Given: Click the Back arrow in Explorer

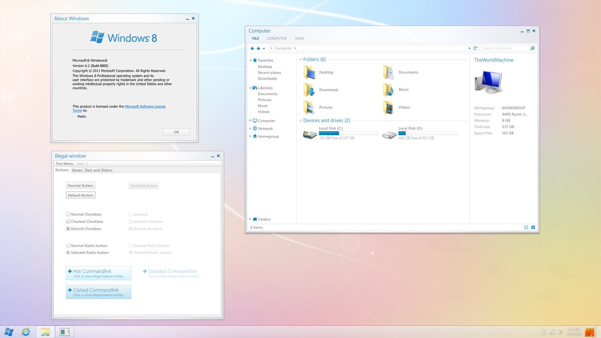Looking at the screenshot, I should [252, 49].
